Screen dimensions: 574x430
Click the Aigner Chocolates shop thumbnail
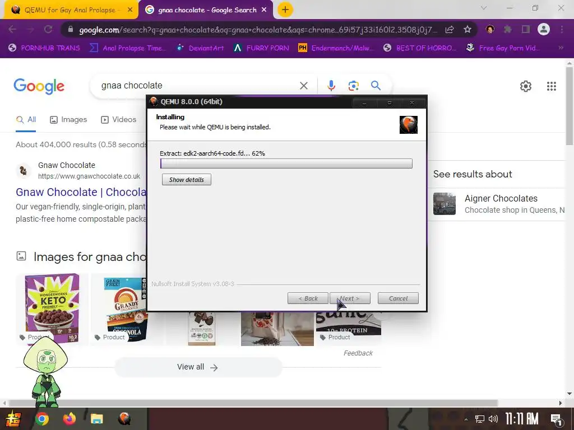445,204
